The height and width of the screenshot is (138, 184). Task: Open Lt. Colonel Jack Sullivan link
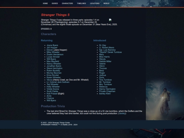[x=58, y=82]
